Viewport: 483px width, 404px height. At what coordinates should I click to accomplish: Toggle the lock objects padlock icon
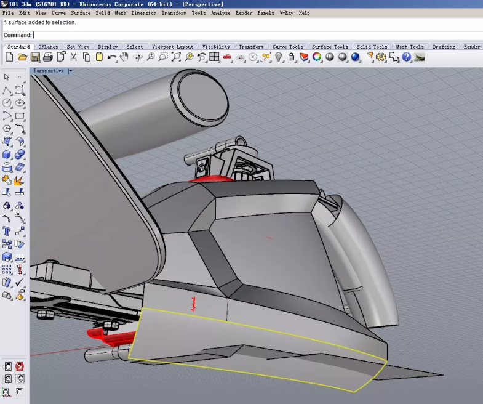click(291, 57)
